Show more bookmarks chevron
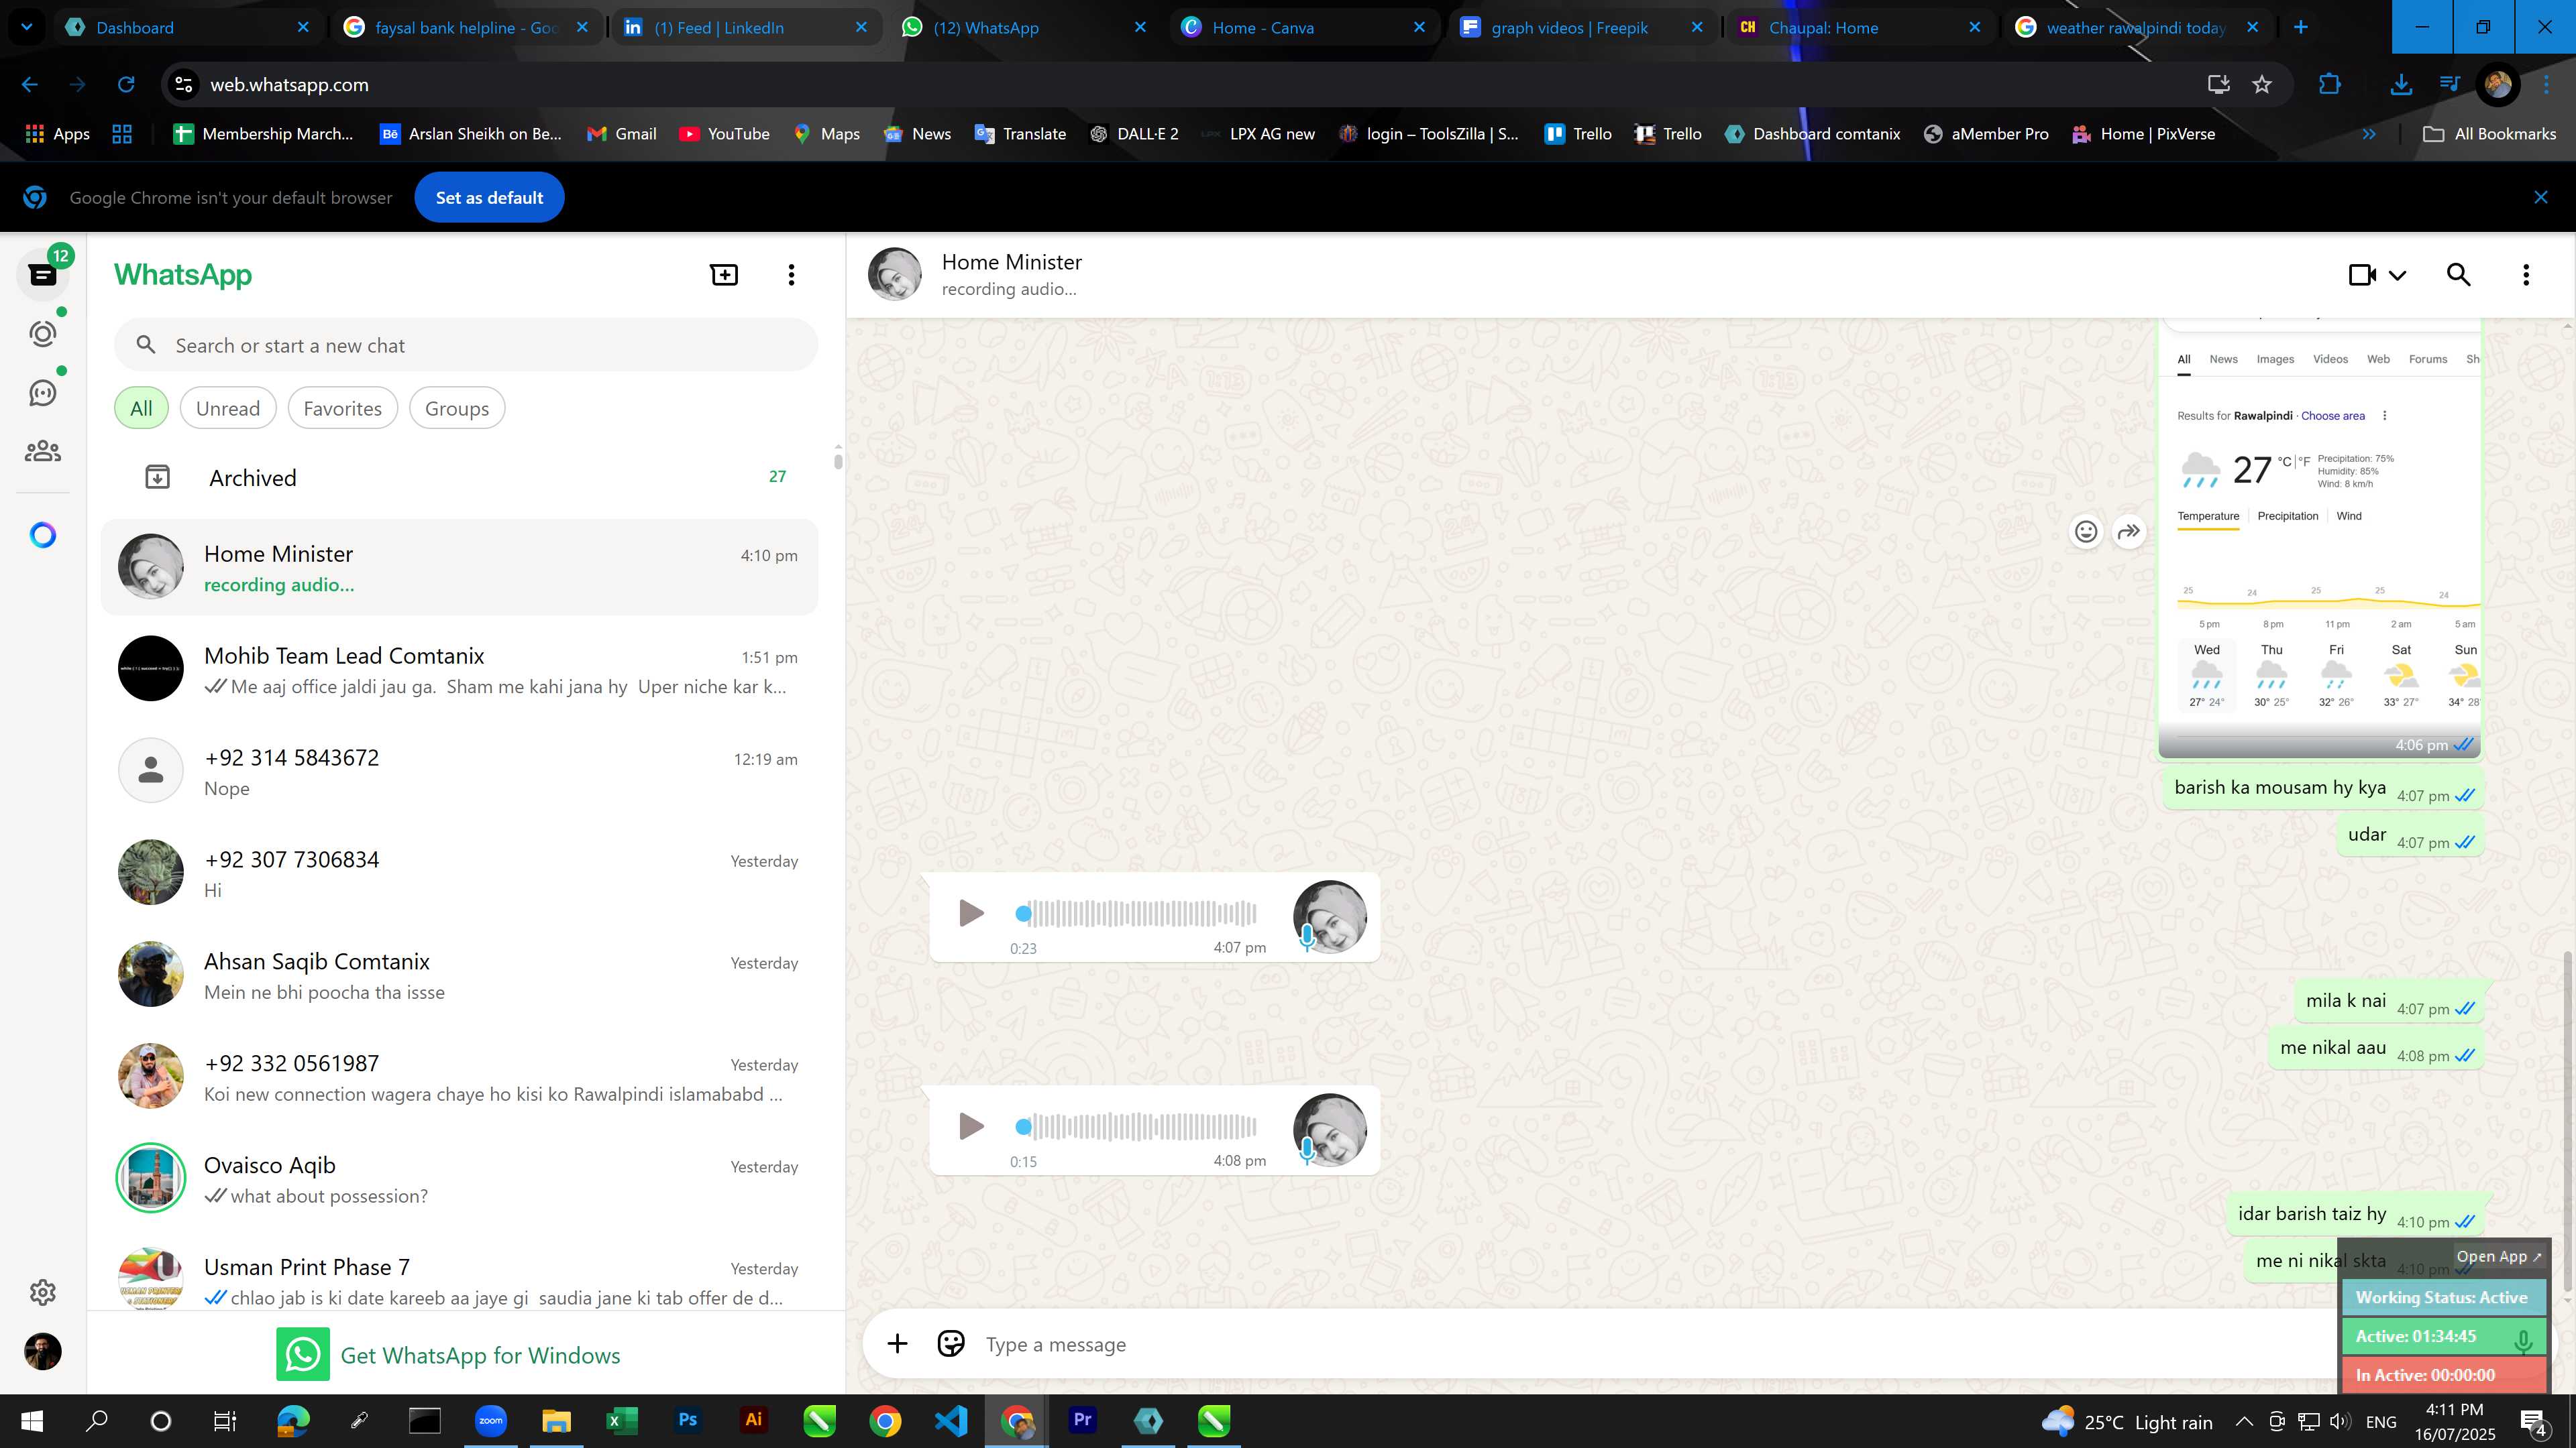Viewport: 2576px width, 1448px height. (x=2369, y=134)
